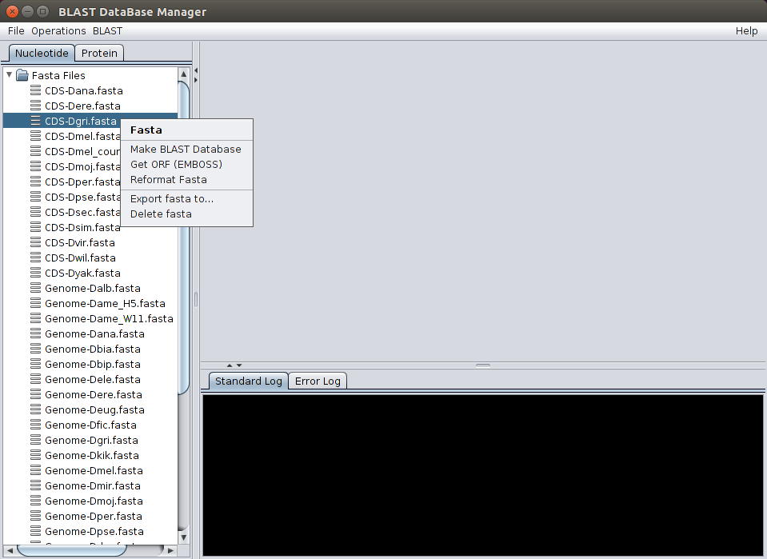Viewport: 767px width, 559px height.
Task: Click the file icon beside Genome-Dfic.fasta
Action: click(x=36, y=425)
